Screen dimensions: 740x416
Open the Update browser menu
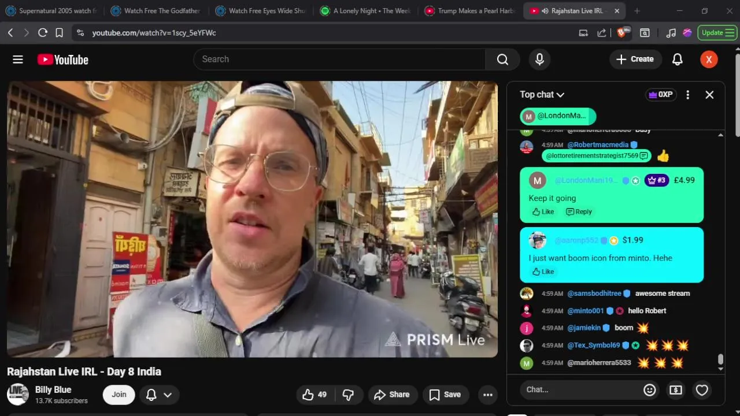pos(717,33)
